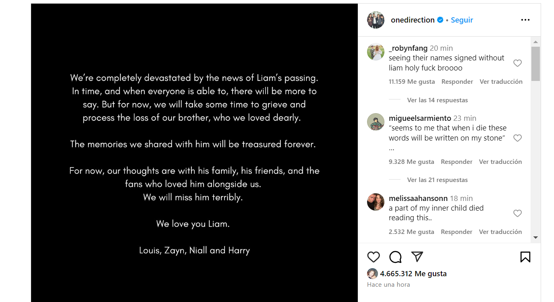Like migueelsarmiento's comment
The width and height of the screenshot is (554, 302).
tap(517, 138)
